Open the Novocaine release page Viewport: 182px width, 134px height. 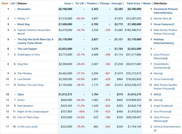(x=24, y=9)
